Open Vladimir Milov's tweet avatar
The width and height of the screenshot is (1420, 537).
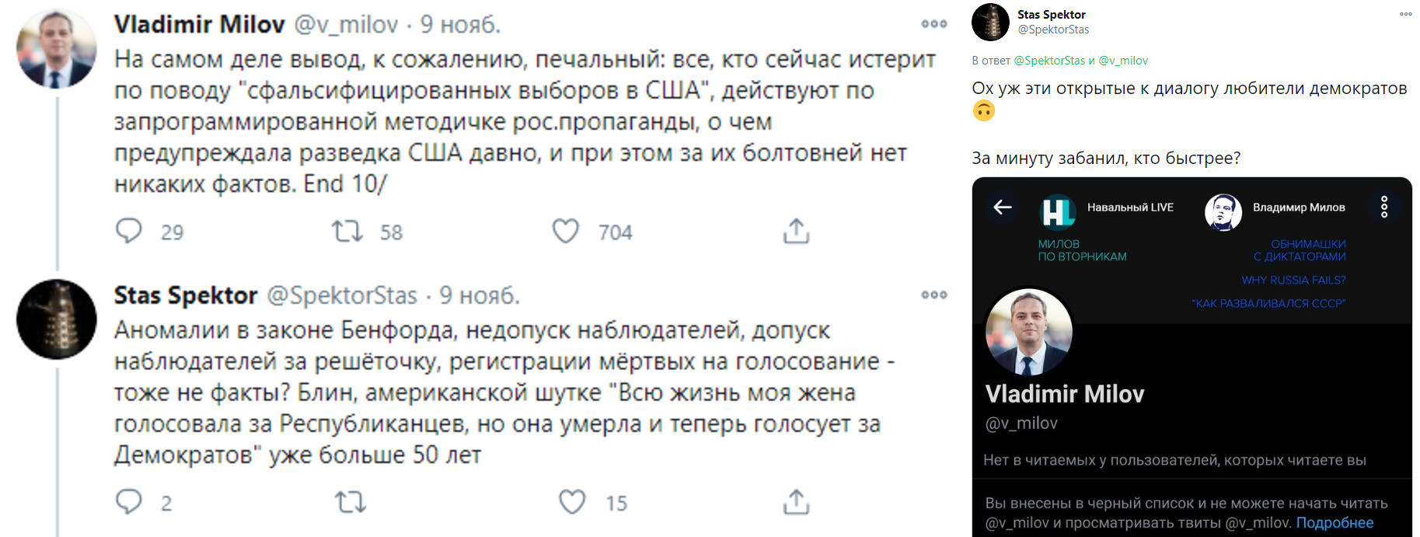56,49
